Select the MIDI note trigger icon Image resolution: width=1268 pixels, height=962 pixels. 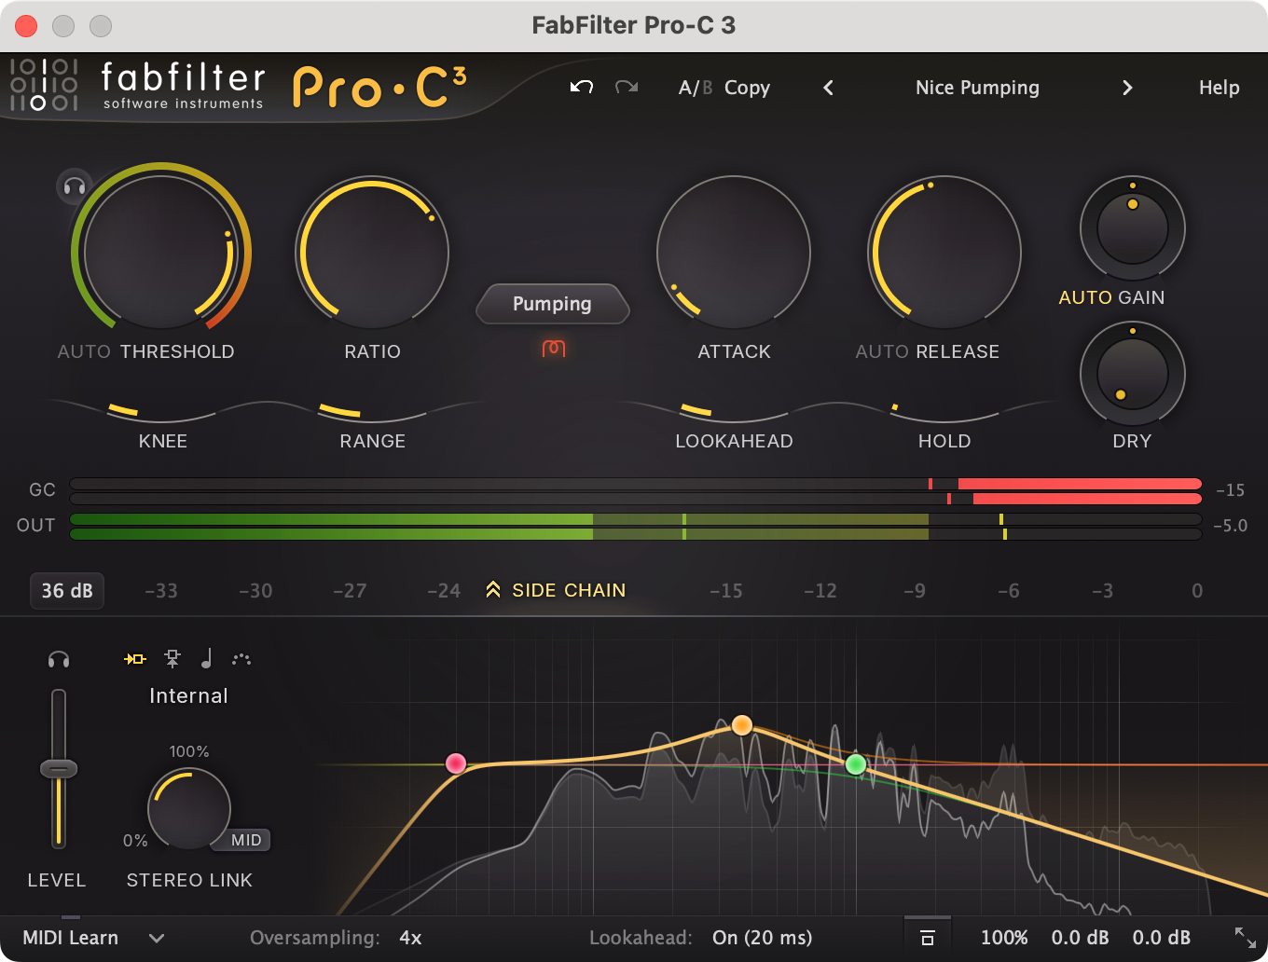click(206, 659)
